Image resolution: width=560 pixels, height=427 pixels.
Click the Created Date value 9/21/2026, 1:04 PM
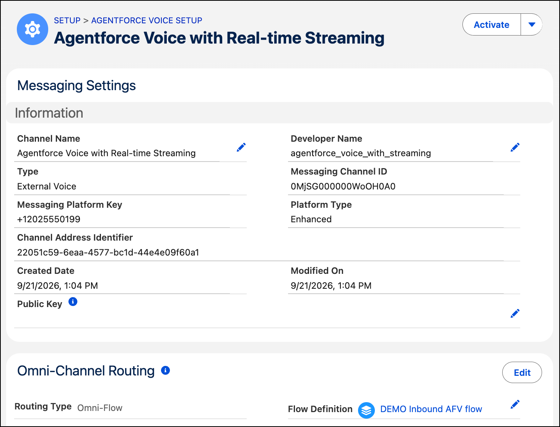pos(58,286)
